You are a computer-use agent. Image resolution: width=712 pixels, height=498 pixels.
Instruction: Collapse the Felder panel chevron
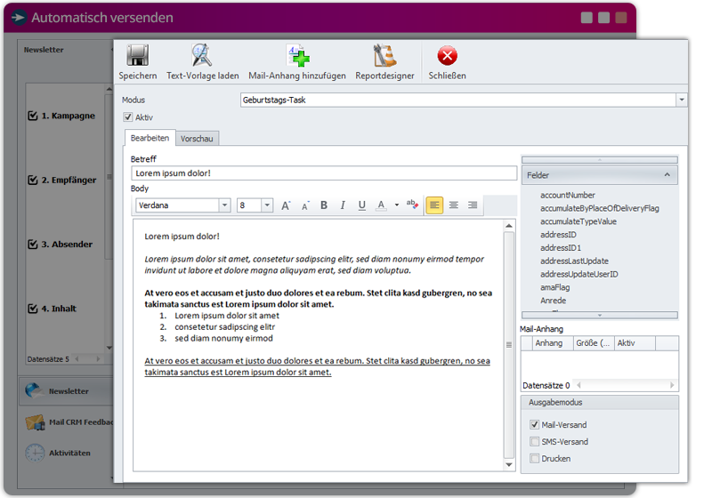[667, 174]
